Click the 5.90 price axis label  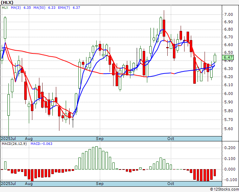click(228, 102)
